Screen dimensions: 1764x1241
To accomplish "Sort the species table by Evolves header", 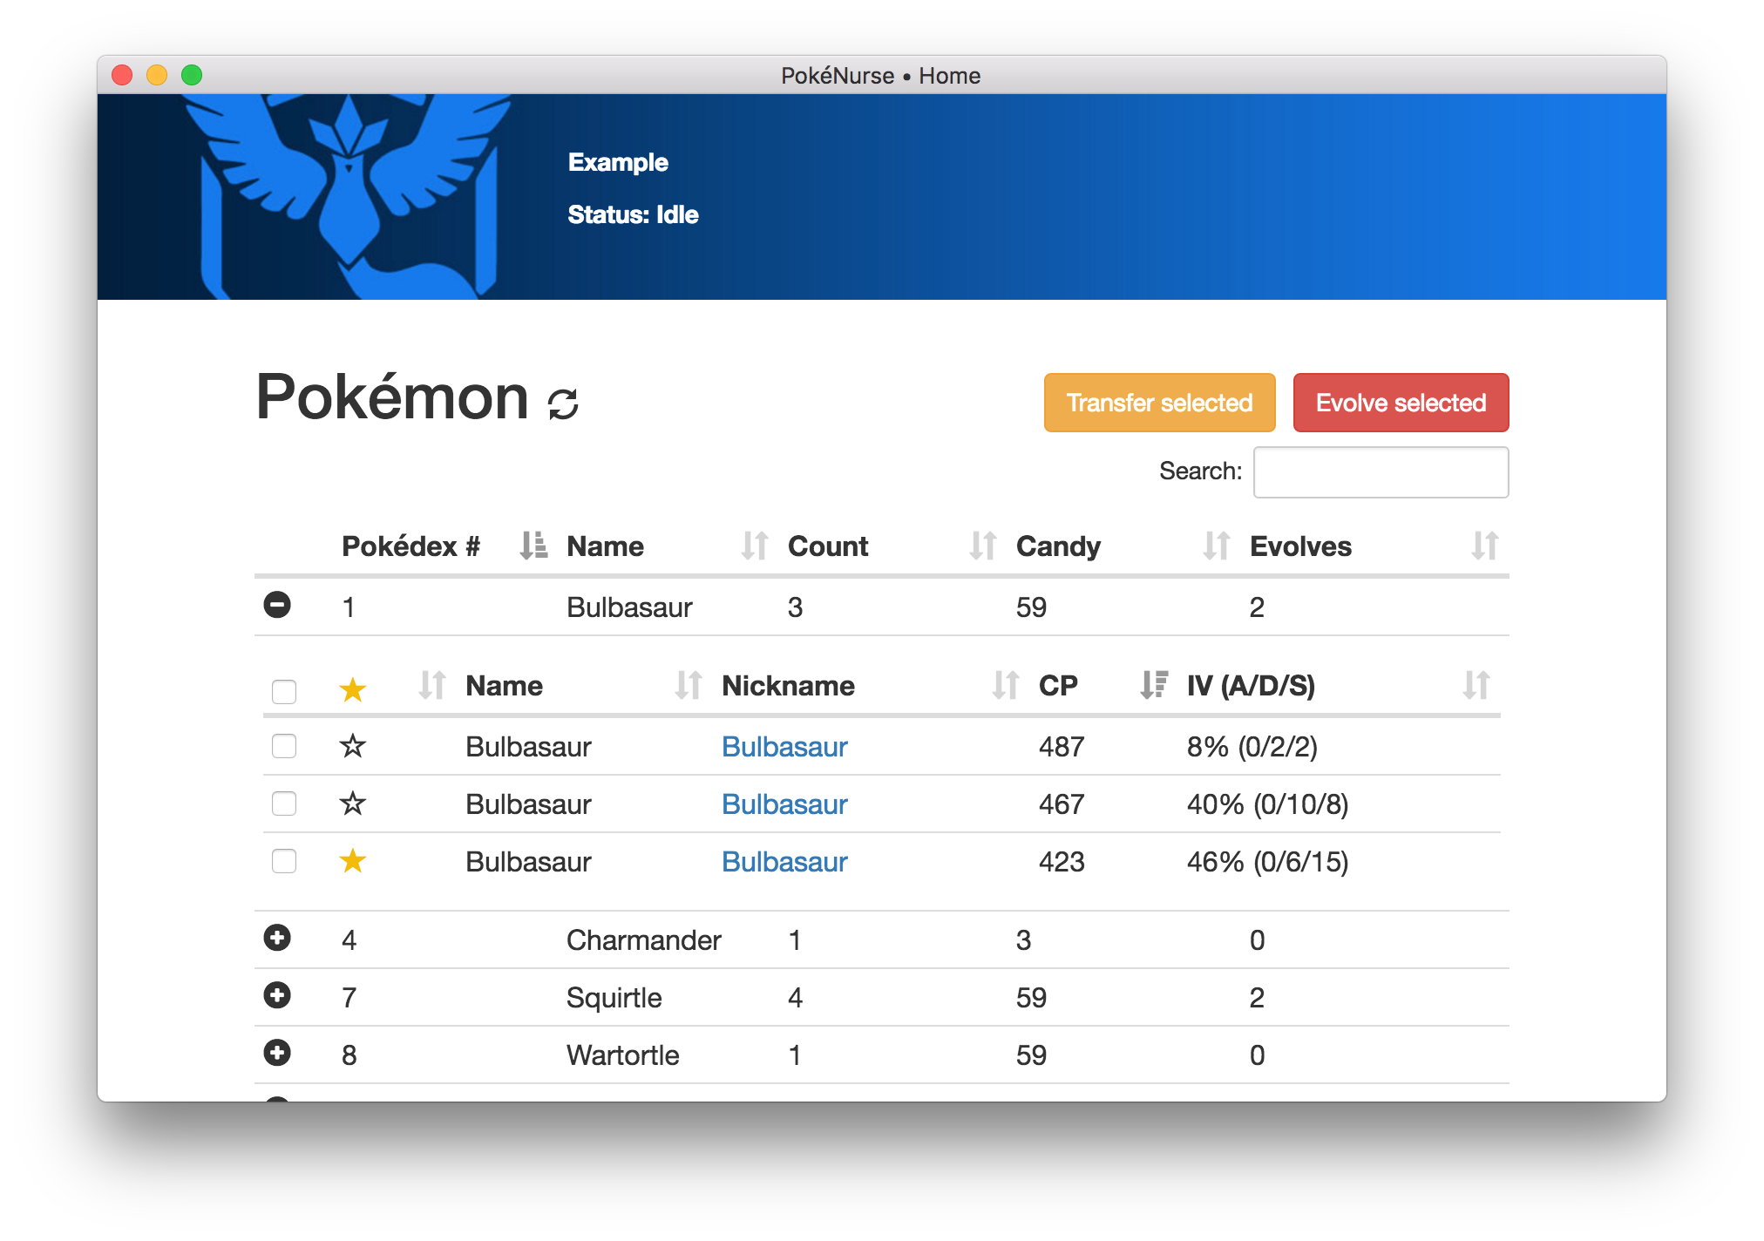I will point(1300,546).
